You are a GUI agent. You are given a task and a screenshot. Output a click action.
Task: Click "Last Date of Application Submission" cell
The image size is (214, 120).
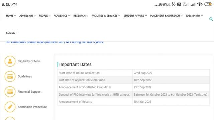(95, 80)
